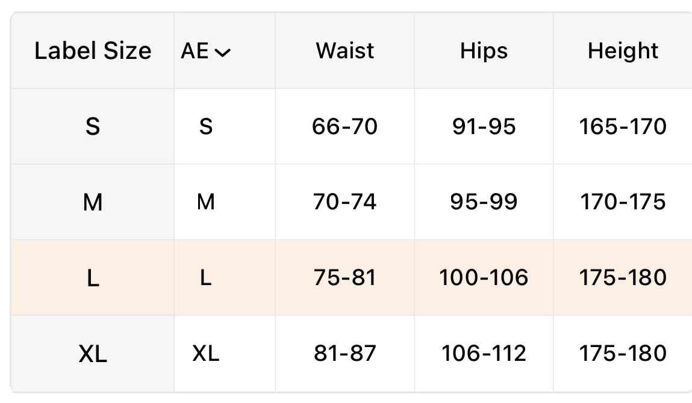Viewport: 692px width, 403px height.
Task: Click the Label Size column header
Action: 93,51
